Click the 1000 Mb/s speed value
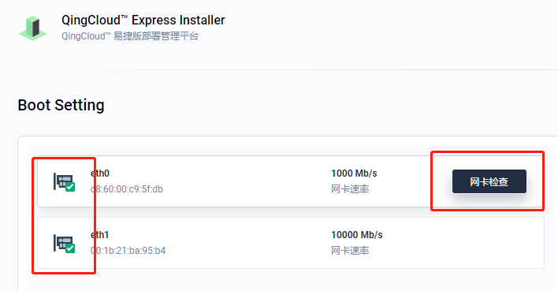The image size is (558, 291). [x=354, y=173]
